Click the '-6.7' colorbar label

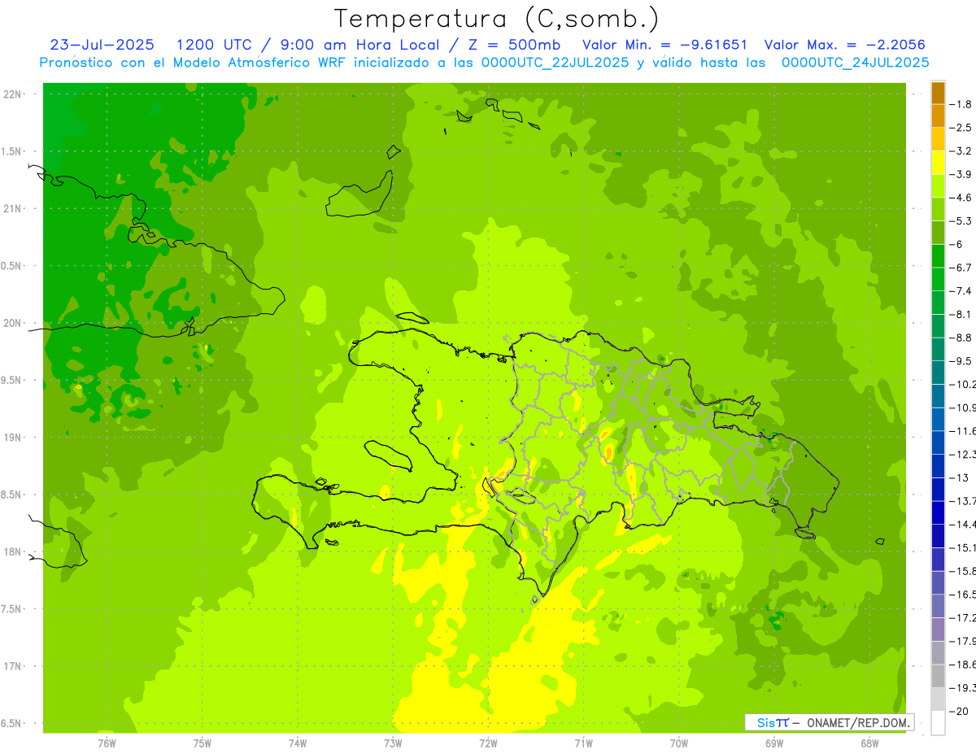click(961, 268)
